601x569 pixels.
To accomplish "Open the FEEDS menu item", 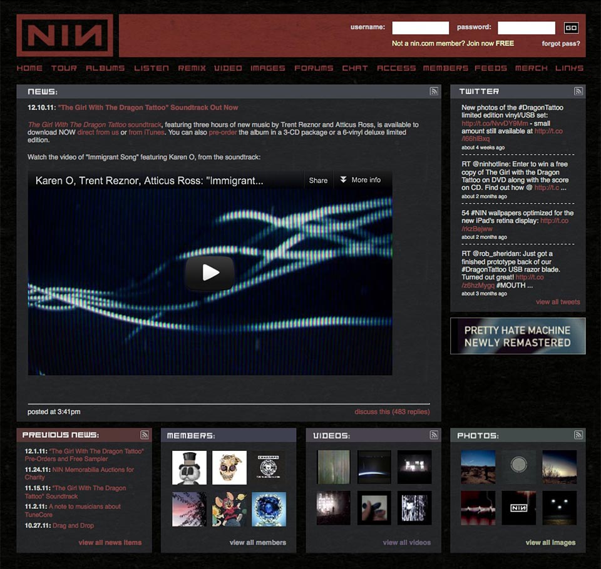I will tap(491, 68).
